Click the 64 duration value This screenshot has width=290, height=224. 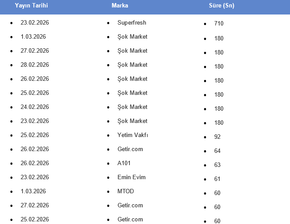217,151
